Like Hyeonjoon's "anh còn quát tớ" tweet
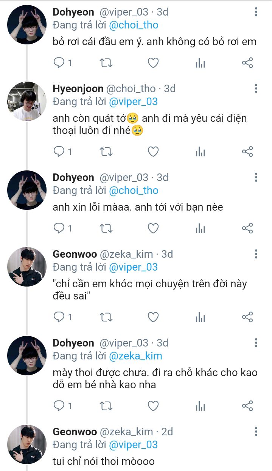The width and height of the screenshot is (272, 471). (153, 152)
